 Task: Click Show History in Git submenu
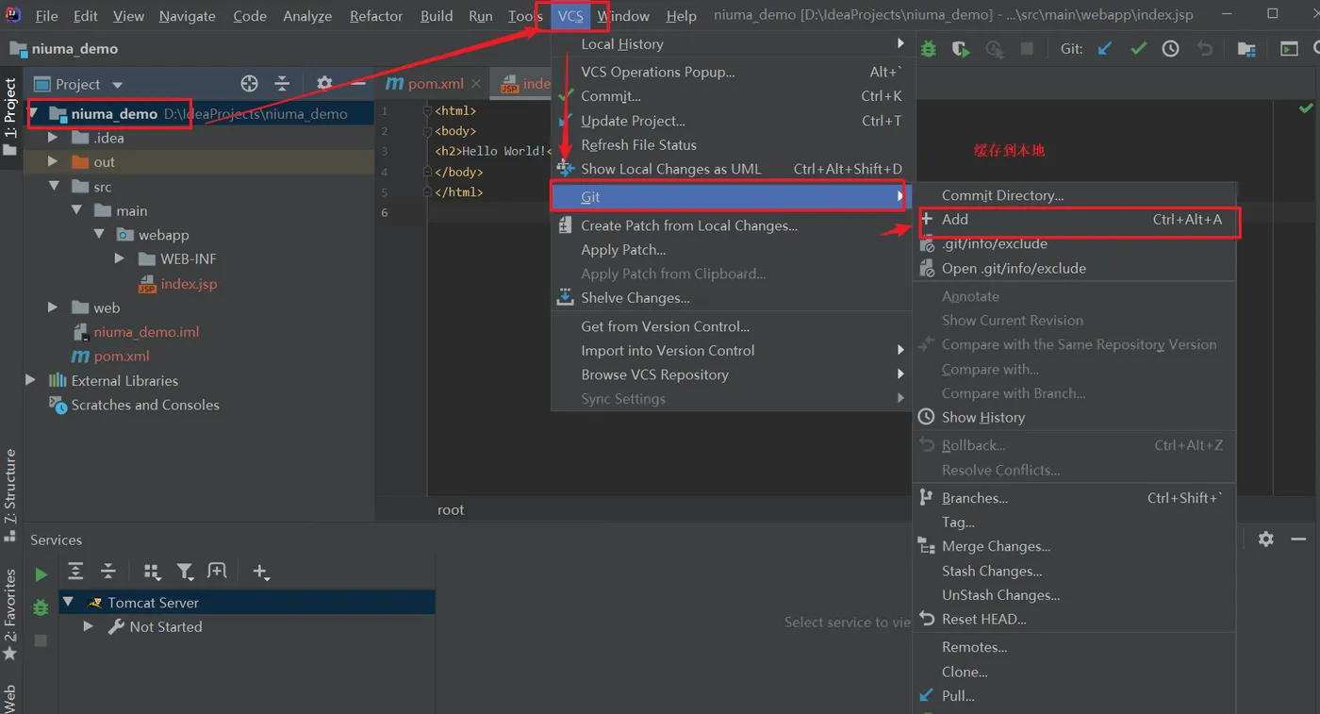(x=1076, y=417)
